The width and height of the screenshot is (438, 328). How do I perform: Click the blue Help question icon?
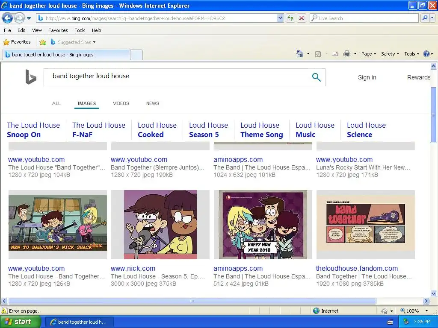pos(426,54)
